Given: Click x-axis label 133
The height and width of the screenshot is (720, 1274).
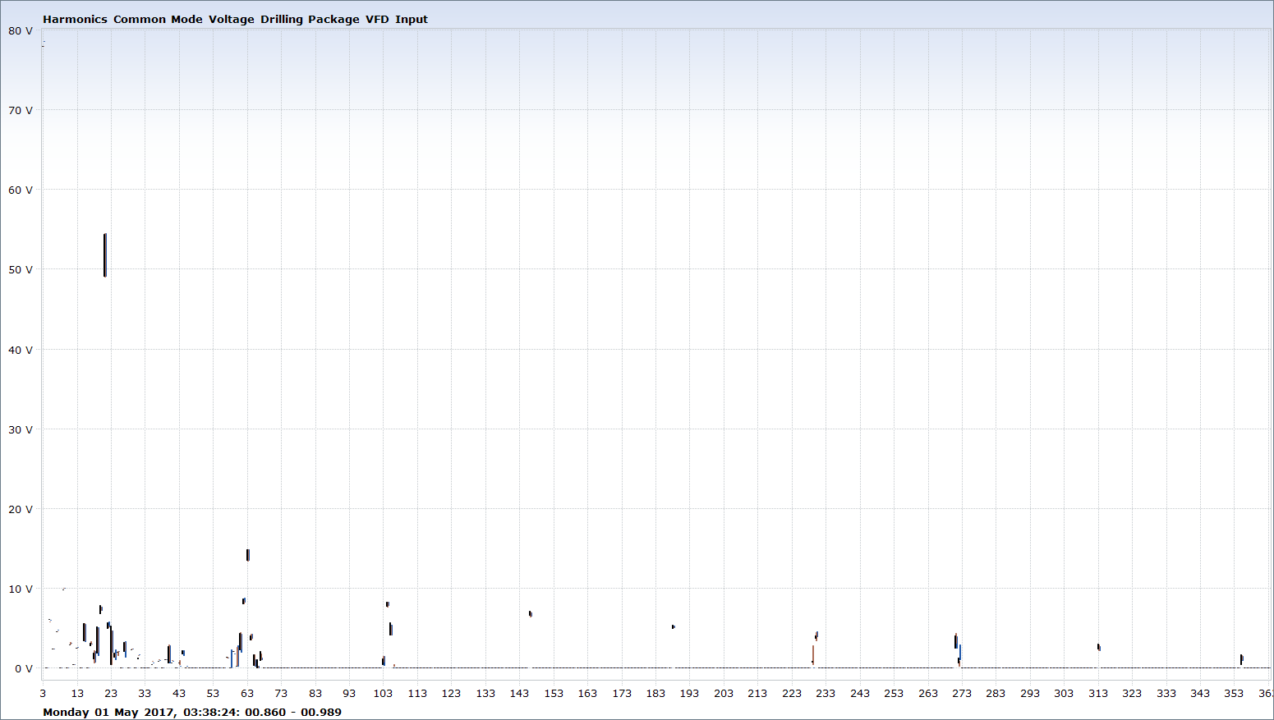Looking at the screenshot, I should tap(485, 693).
